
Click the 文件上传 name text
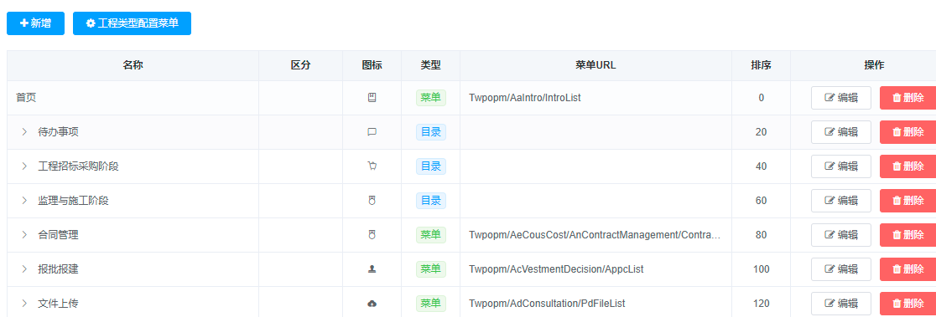point(58,304)
